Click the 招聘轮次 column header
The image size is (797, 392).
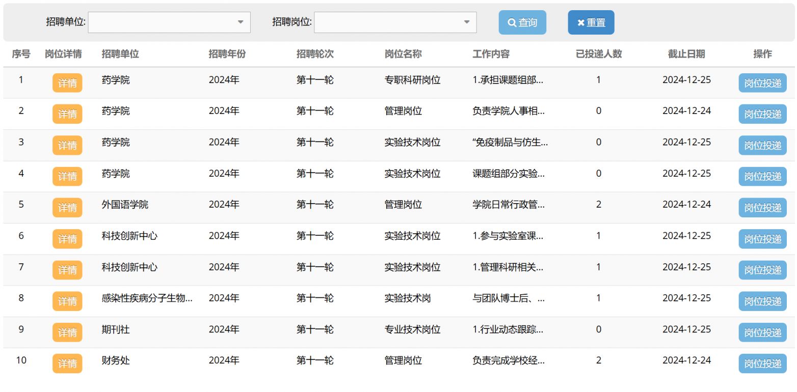click(315, 54)
